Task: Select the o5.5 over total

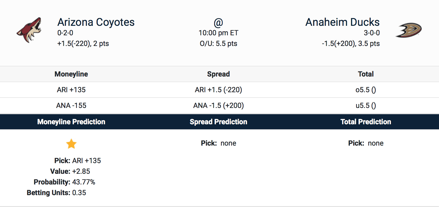Action: coord(366,90)
